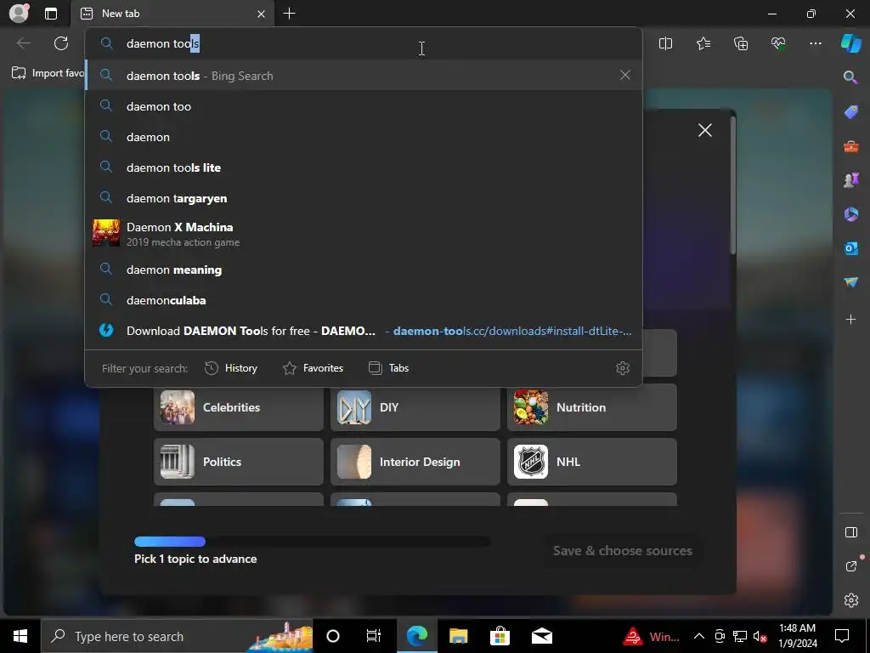
Task: Open Browser essentials heart icon
Action: (778, 43)
